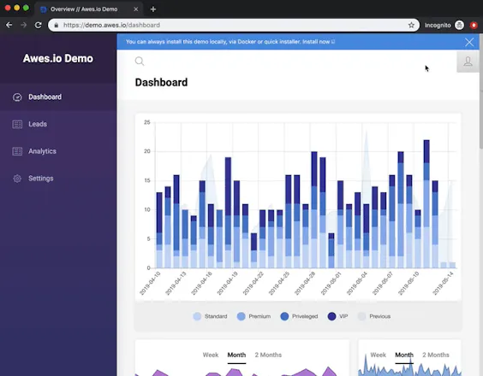The image size is (483, 376).
Task: Click the 2019-04-19 axis label
Action: coord(227,284)
